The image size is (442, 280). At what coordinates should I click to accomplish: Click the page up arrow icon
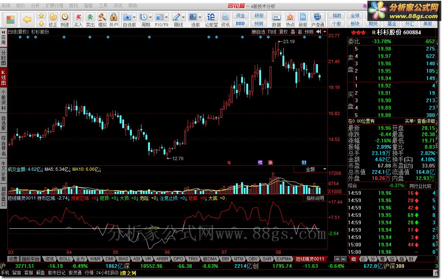(41, 16)
